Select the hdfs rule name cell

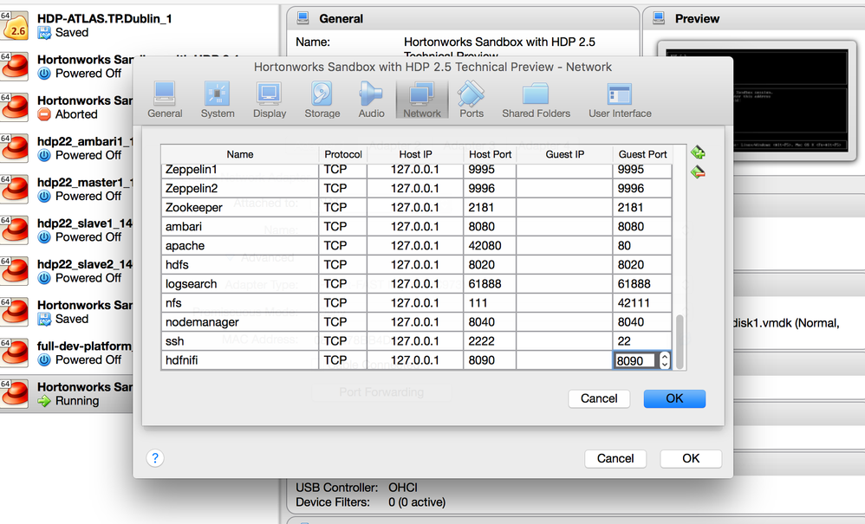tap(239, 265)
